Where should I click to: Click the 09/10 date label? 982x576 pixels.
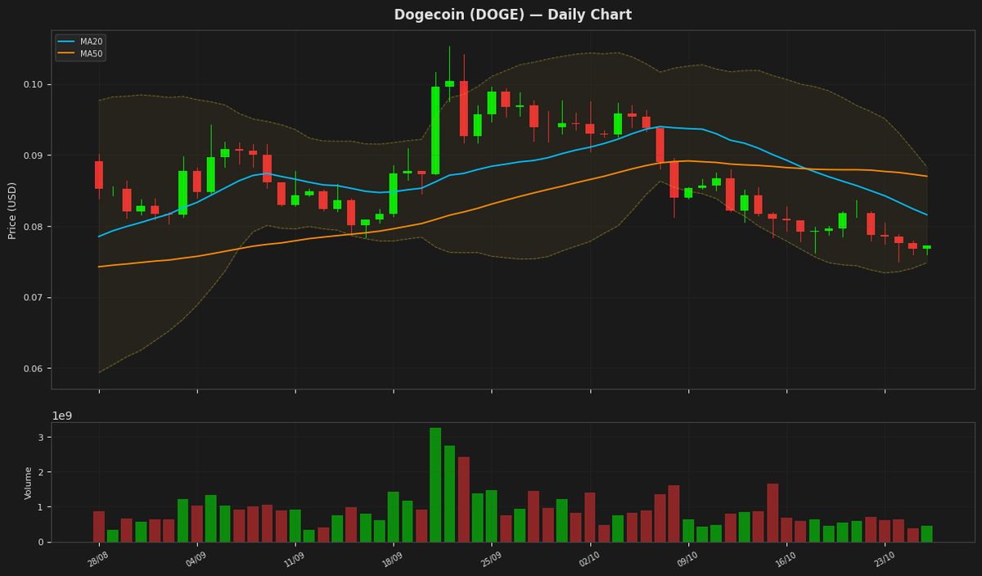point(687,558)
